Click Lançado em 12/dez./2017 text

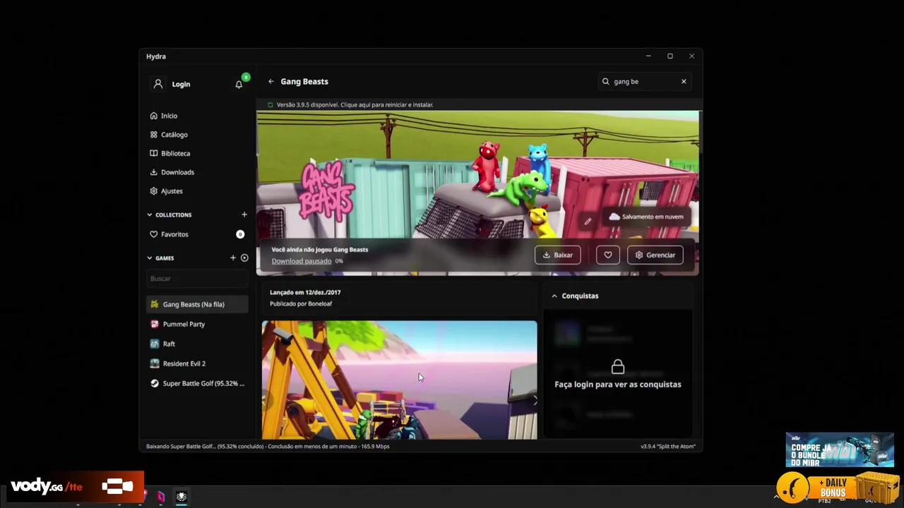tap(305, 292)
